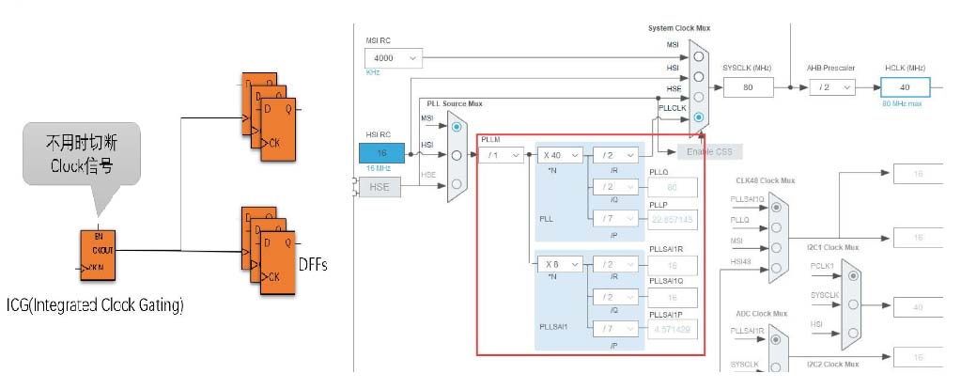The height and width of the screenshot is (389, 961).
Task: Click the Enable CSS button
Action: pyautogui.click(x=709, y=152)
